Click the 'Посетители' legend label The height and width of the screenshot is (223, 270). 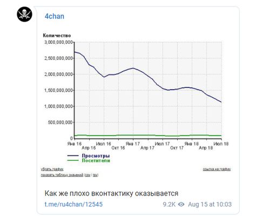coord(96,160)
